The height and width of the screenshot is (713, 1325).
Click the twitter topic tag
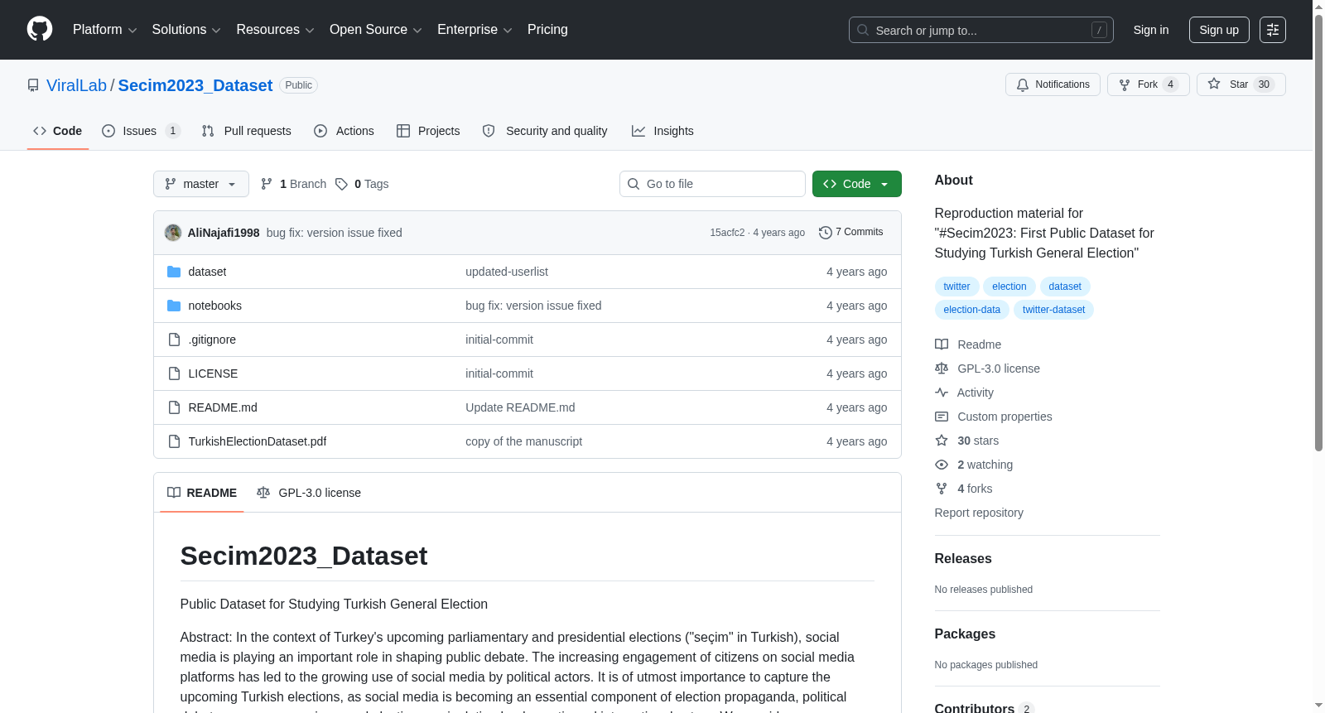coord(956,287)
